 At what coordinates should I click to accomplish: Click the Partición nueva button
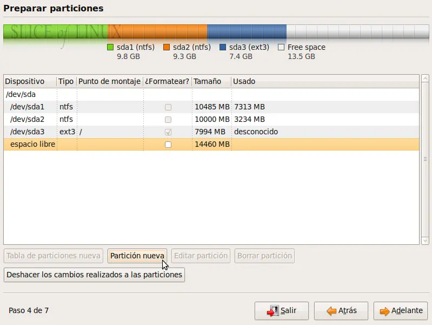pos(137,256)
